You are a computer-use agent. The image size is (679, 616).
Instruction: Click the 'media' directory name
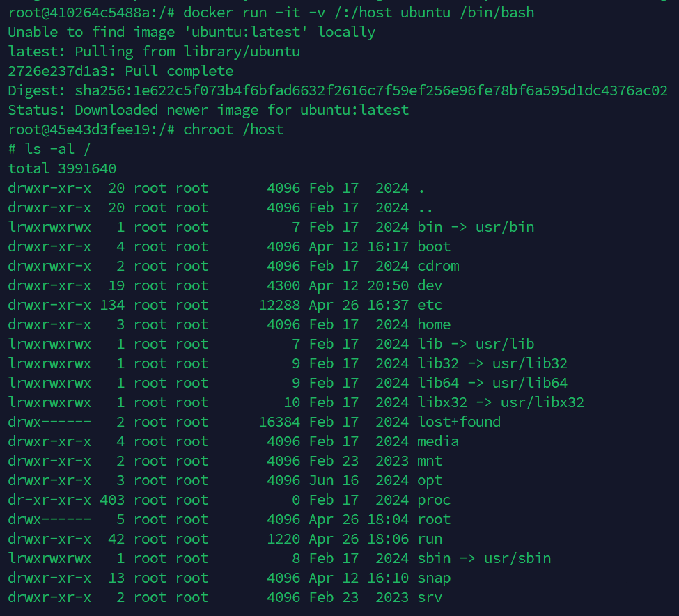[438, 441]
